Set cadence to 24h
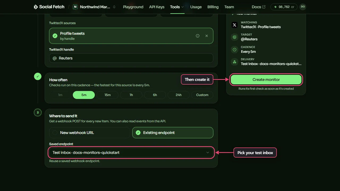The height and width of the screenshot is (191, 340). point(178,95)
